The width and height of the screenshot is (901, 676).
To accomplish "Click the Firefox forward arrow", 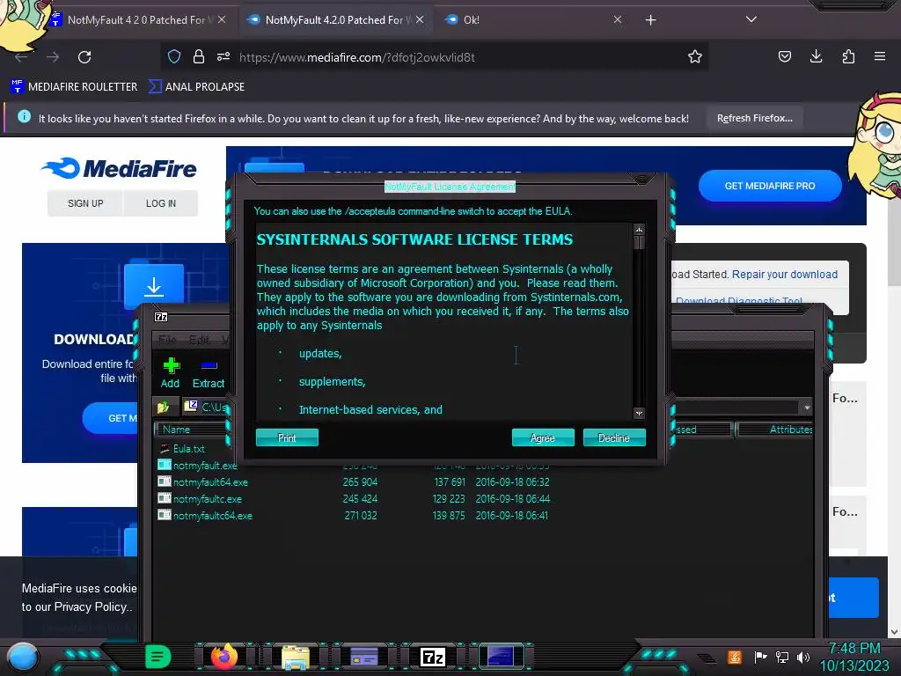I will (x=53, y=57).
